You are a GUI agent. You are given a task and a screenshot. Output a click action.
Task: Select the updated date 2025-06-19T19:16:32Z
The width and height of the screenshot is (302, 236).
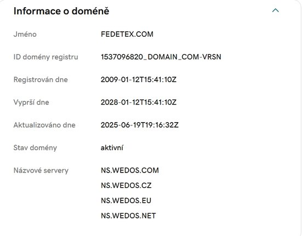(139, 125)
